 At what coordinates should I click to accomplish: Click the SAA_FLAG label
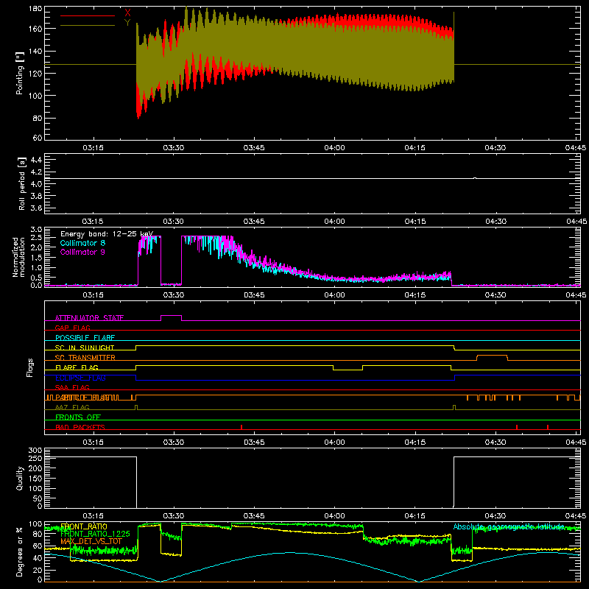coord(72,387)
